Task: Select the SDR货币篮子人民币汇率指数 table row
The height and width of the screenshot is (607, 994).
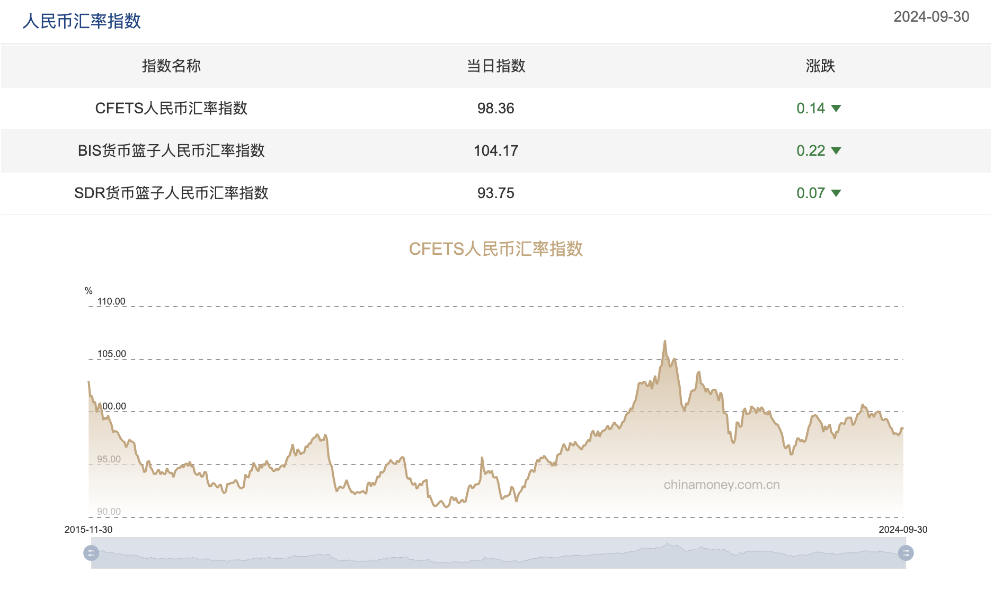Action: tap(171, 193)
